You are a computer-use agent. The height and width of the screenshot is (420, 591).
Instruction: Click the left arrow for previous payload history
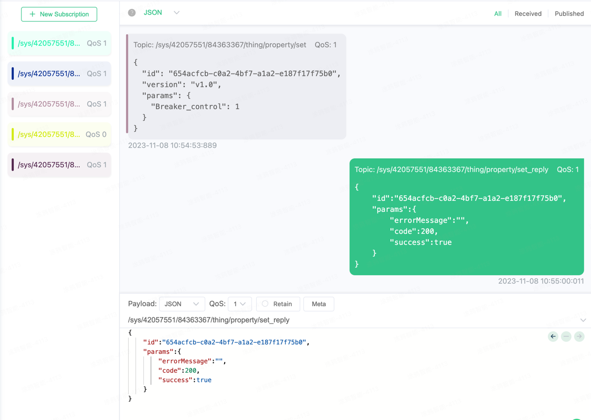tap(553, 337)
